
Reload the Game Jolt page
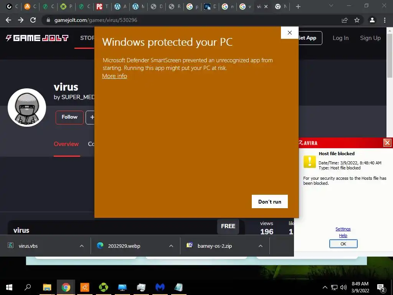(33, 20)
